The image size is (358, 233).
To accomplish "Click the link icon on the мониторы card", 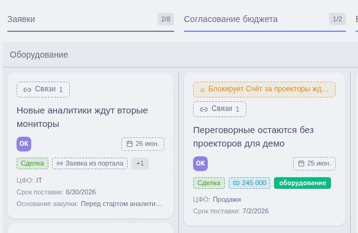I will [27, 90].
